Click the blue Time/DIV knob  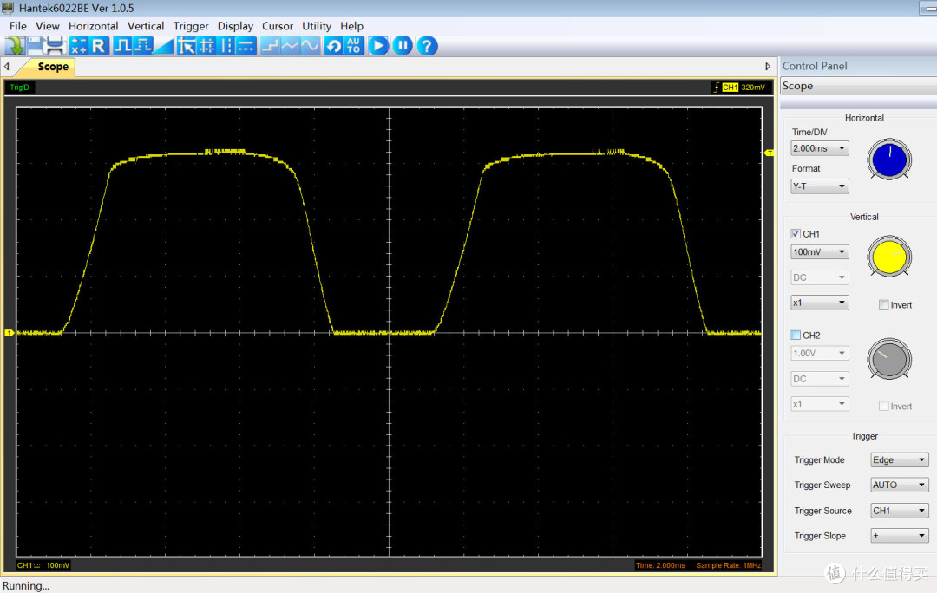889,160
